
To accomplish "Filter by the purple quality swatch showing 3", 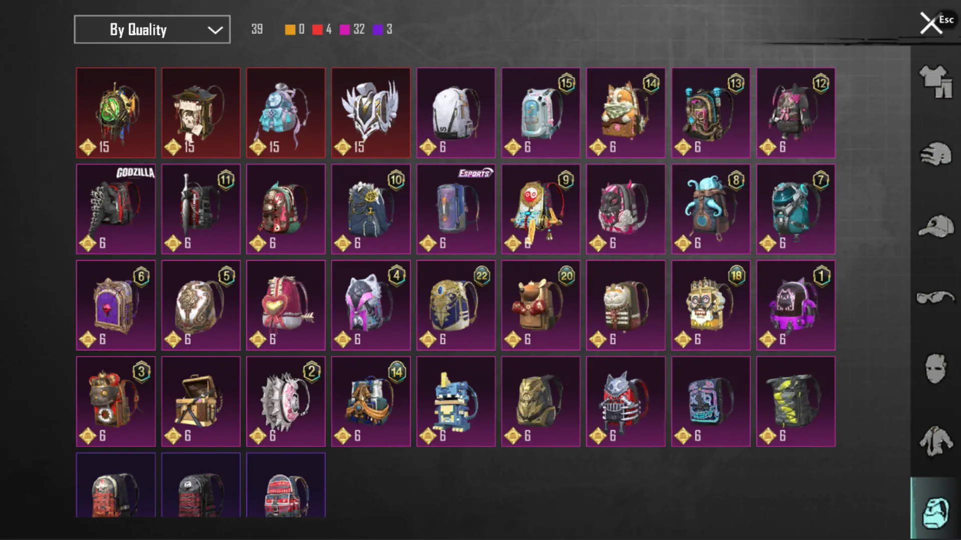I will 378,29.
